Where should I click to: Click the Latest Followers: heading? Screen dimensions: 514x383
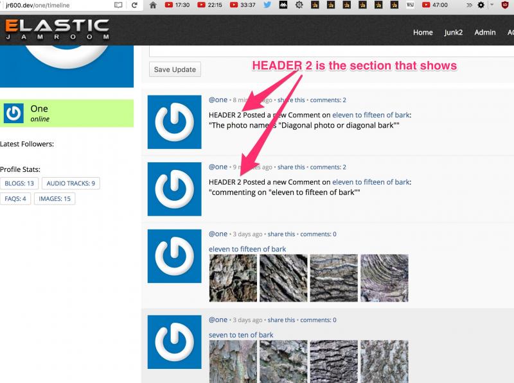coord(27,144)
